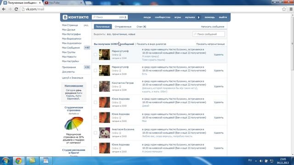
Task: Open the Спам (4) tab
Action: pyautogui.click(x=141, y=27)
